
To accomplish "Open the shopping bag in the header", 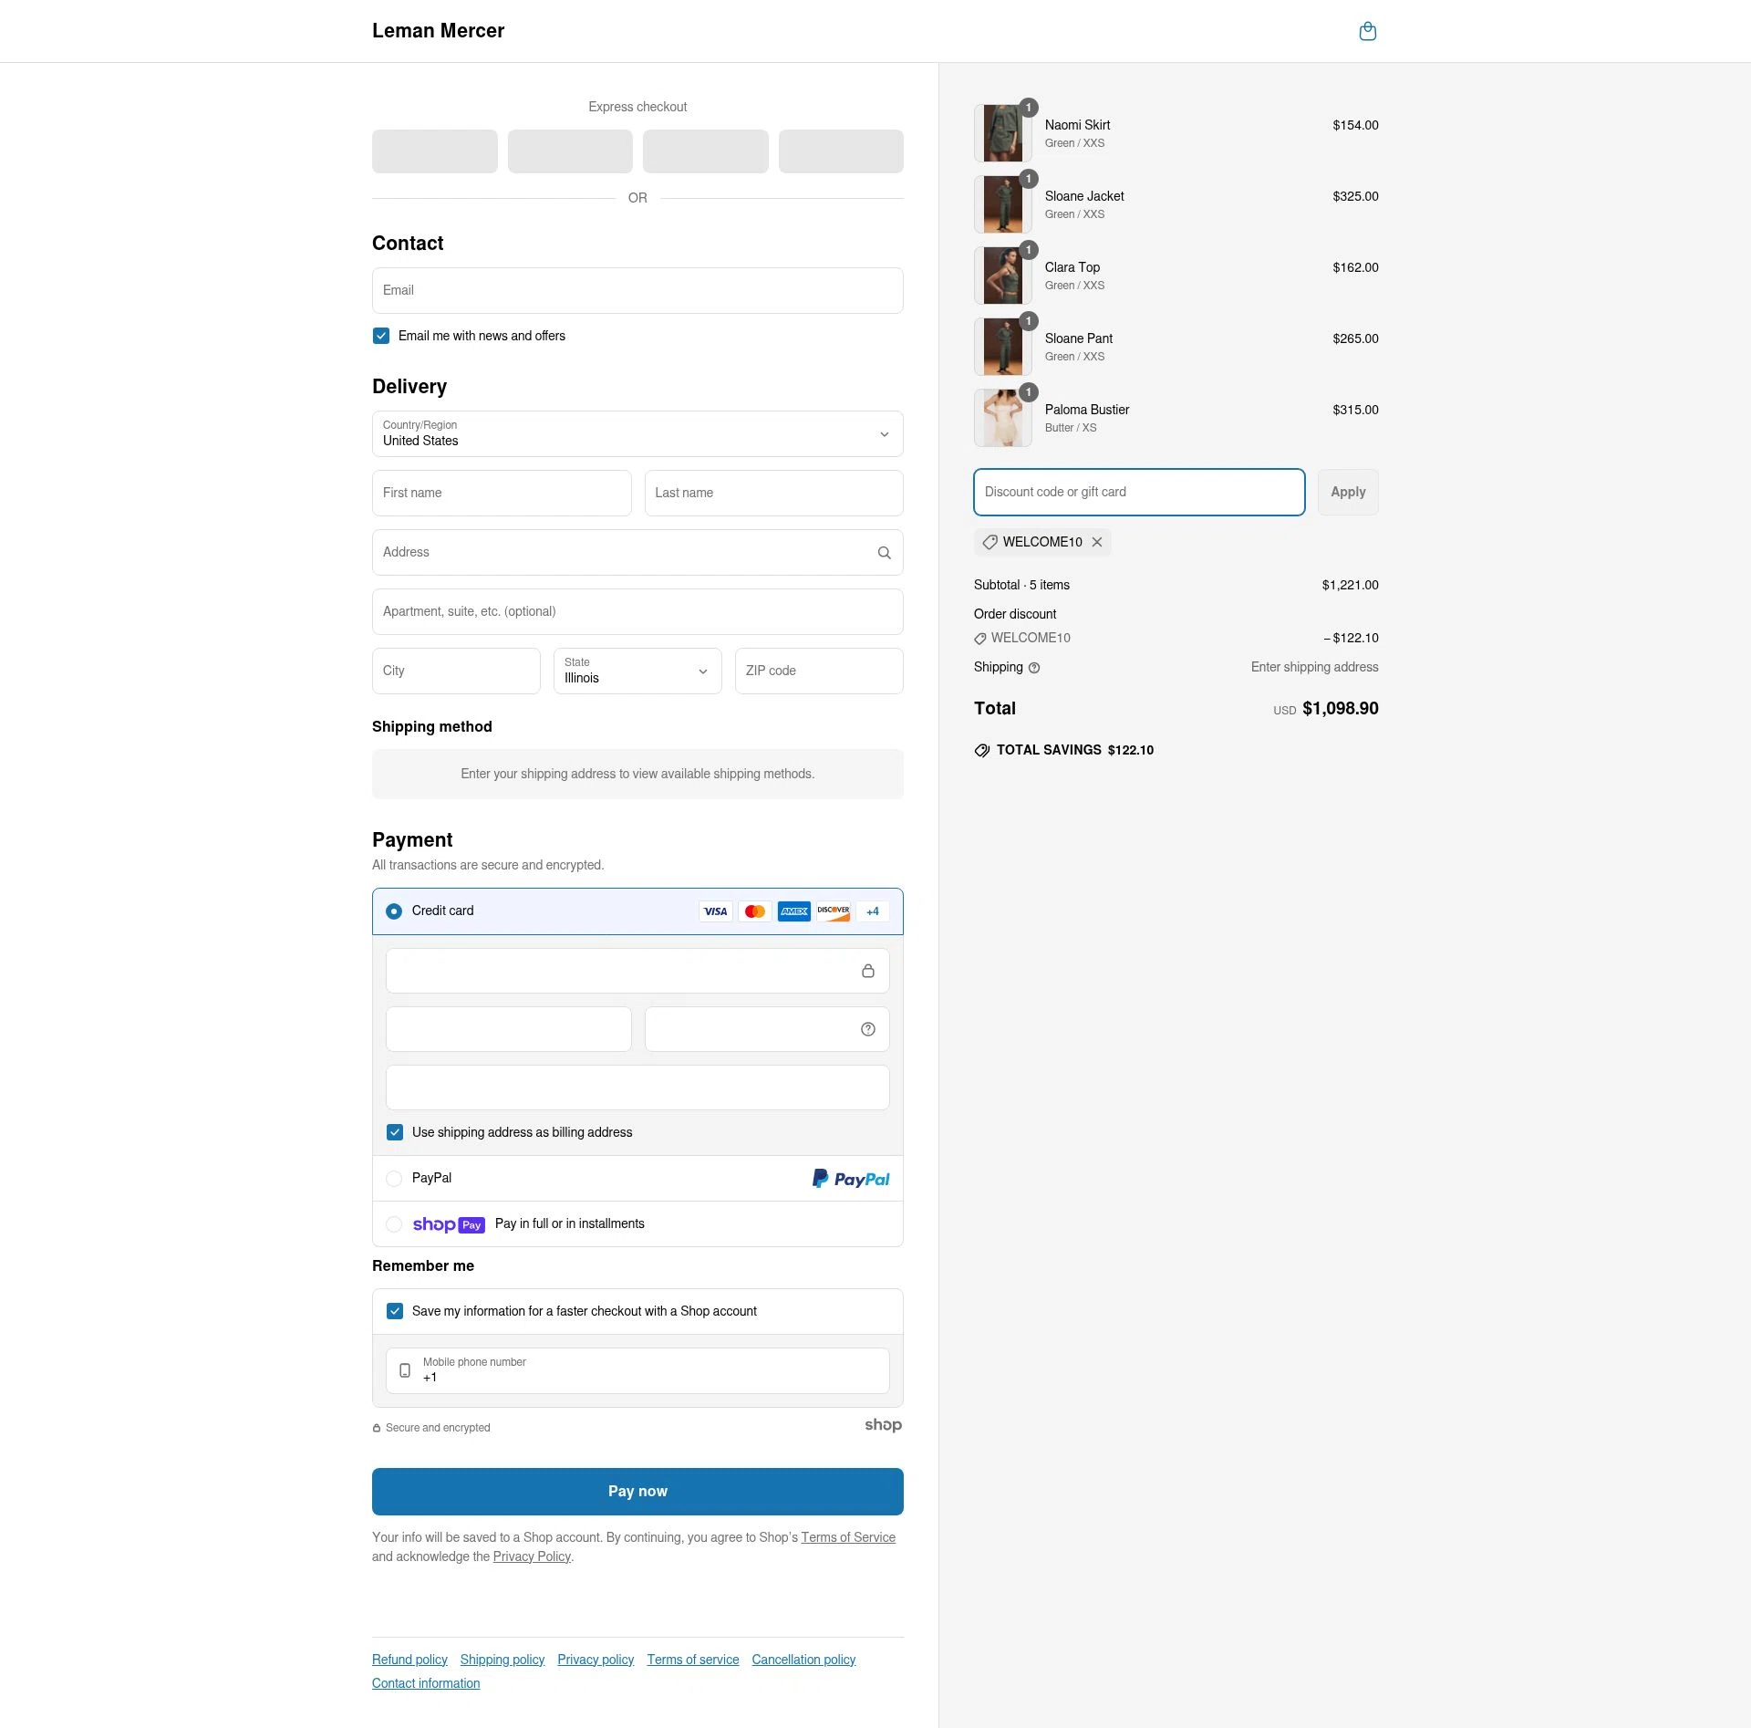I will click(x=1367, y=30).
